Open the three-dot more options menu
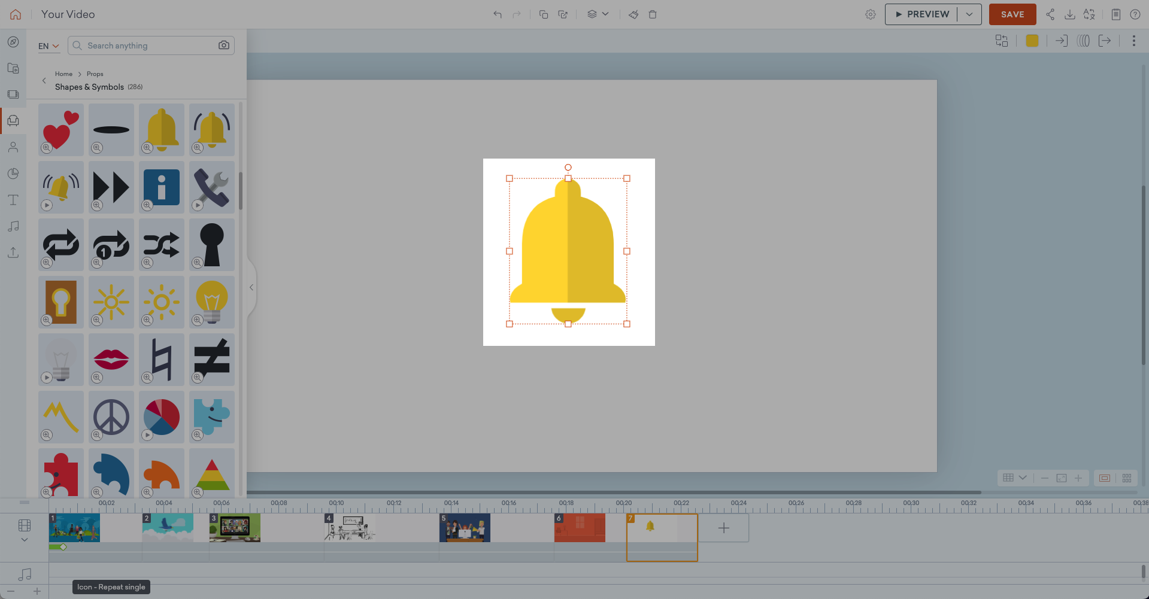This screenshot has width=1149, height=599. click(x=1133, y=41)
